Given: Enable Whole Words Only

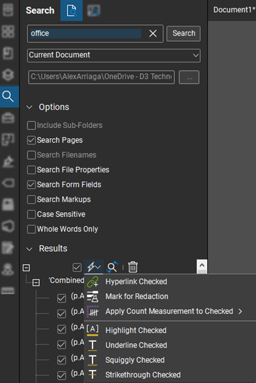Looking at the screenshot, I should pyautogui.click(x=31, y=229).
